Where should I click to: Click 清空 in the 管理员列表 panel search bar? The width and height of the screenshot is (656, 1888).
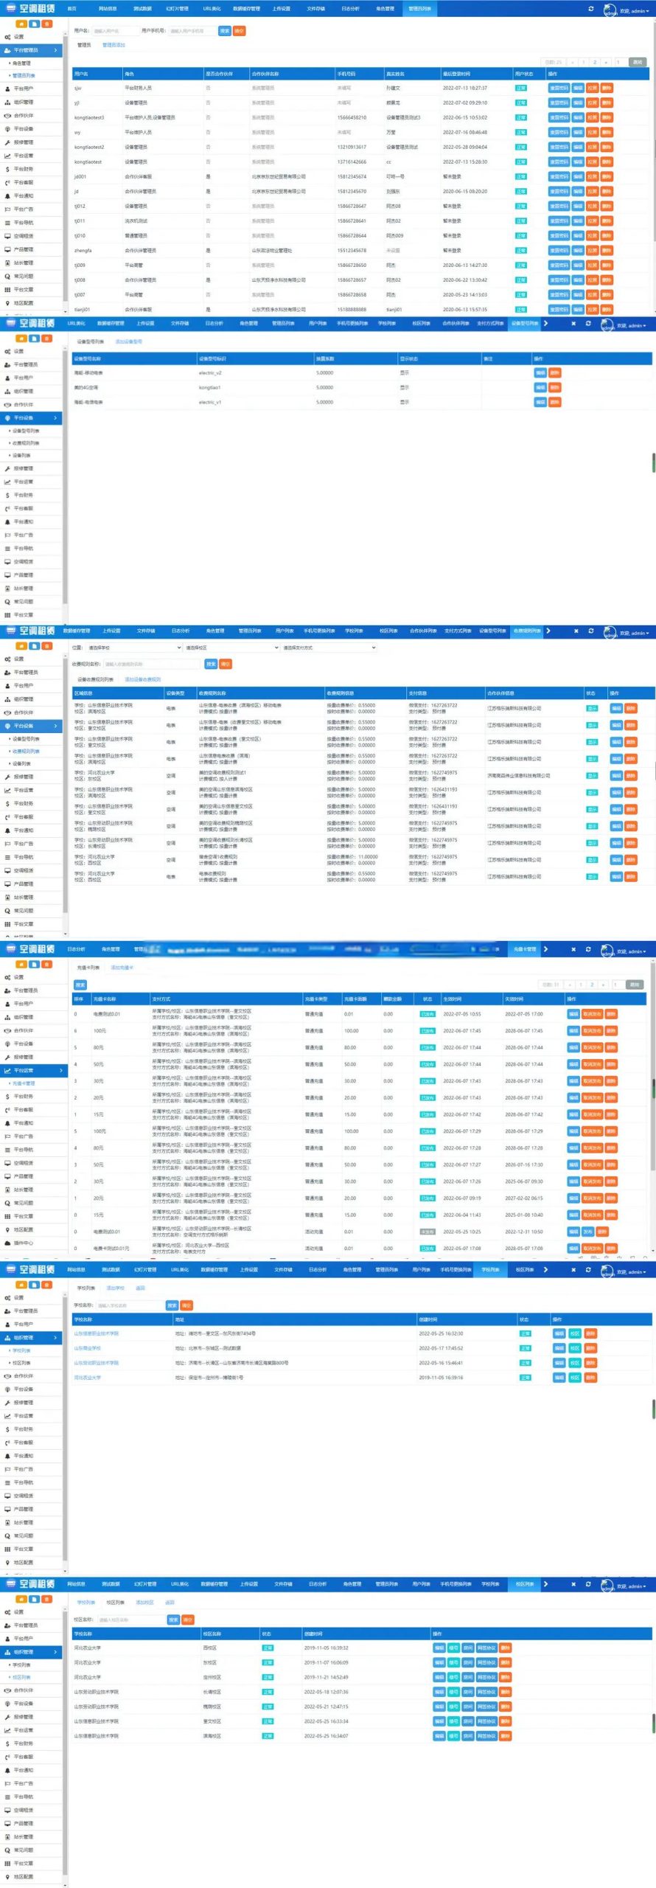tap(239, 31)
